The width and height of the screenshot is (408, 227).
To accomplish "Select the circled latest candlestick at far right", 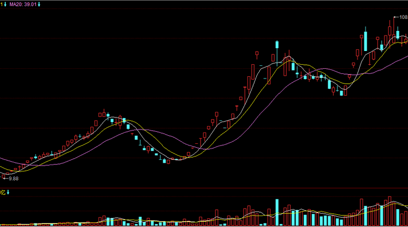I will (x=406, y=41).
